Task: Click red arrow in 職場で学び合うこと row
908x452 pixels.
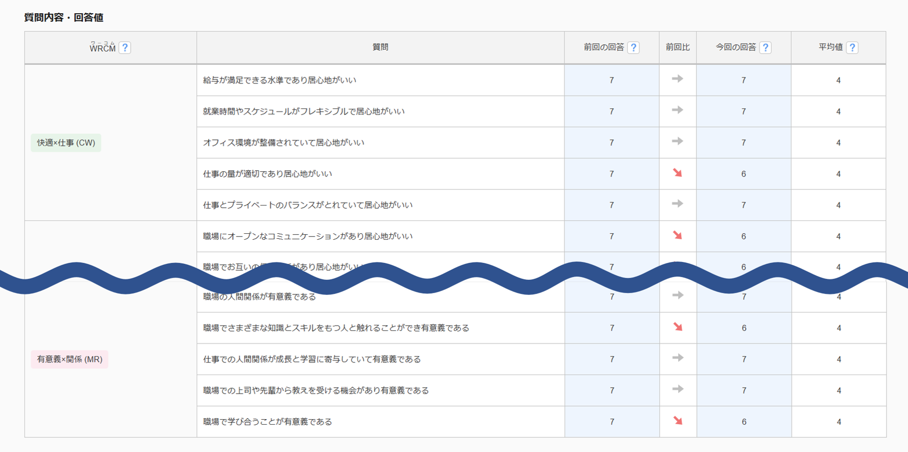Action: tap(678, 420)
